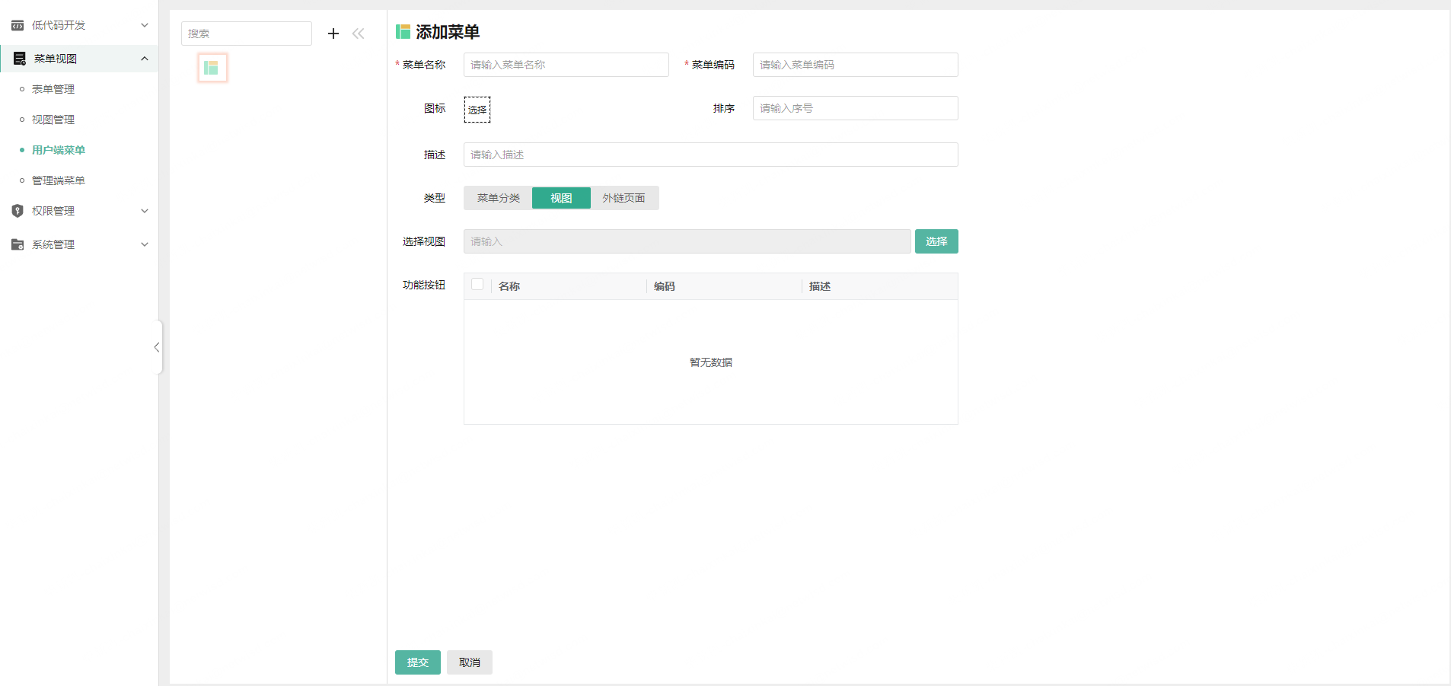The height and width of the screenshot is (686, 1451).
Task: Click the 搜索 search input field
Action: (x=246, y=34)
